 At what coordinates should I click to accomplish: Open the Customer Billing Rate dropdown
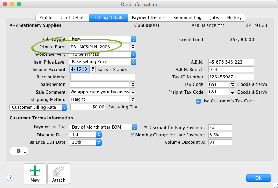click(x=64, y=107)
